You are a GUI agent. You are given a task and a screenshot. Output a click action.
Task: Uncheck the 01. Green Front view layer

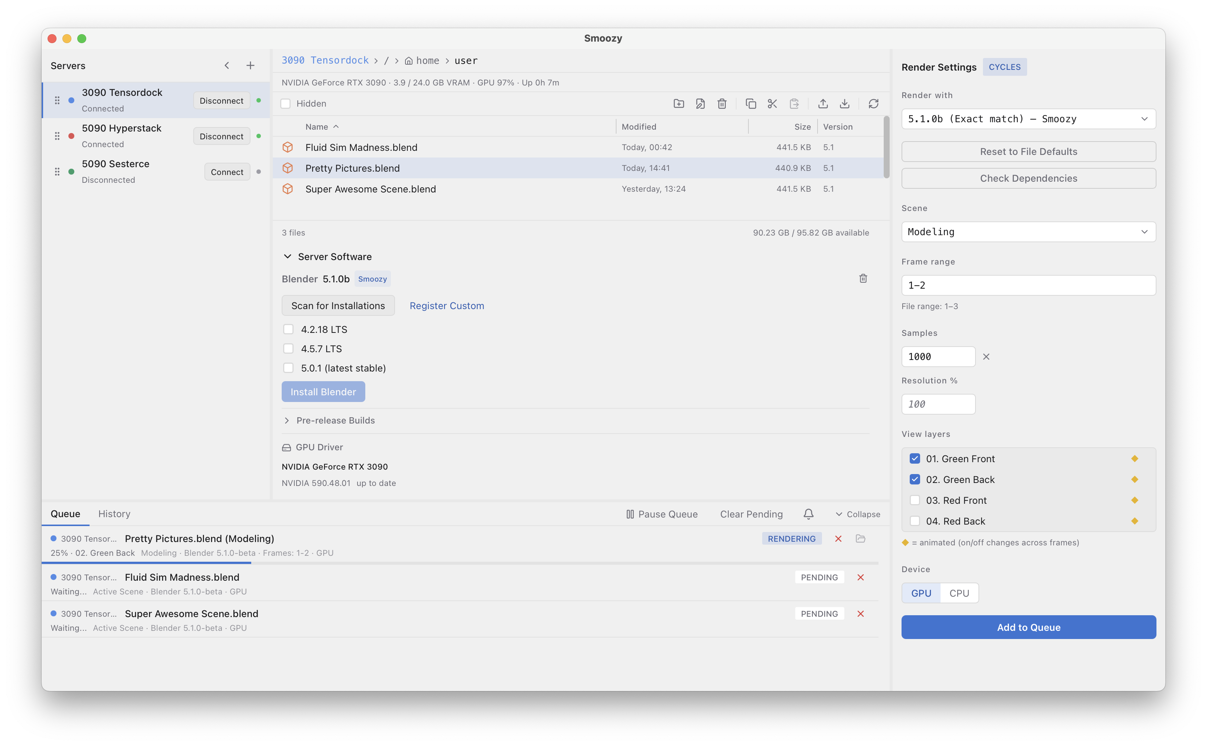(915, 459)
